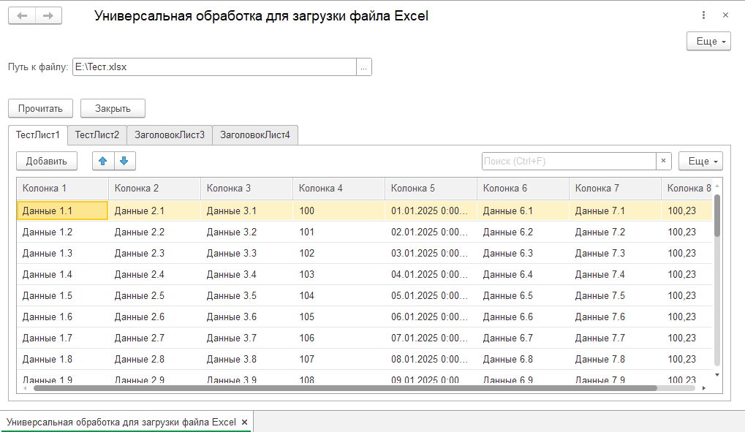Focus the Путь к файлу input field

(x=214, y=67)
